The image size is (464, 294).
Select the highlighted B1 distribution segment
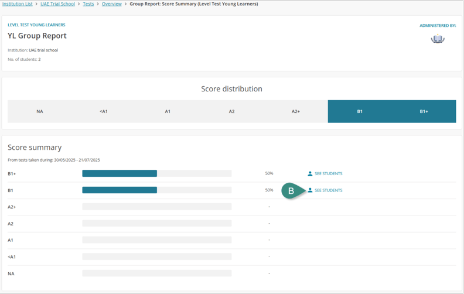(360, 111)
